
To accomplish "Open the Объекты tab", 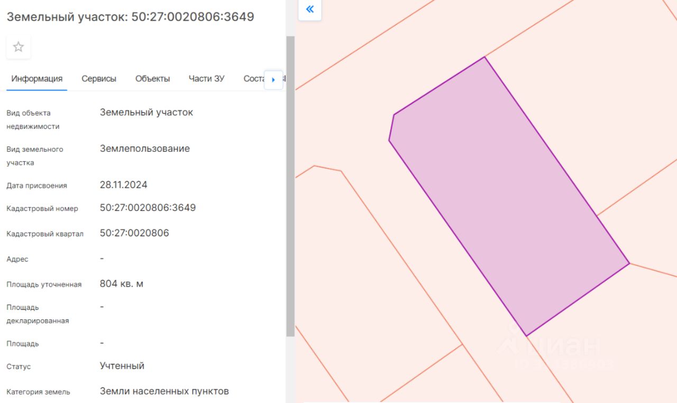I will [152, 79].
